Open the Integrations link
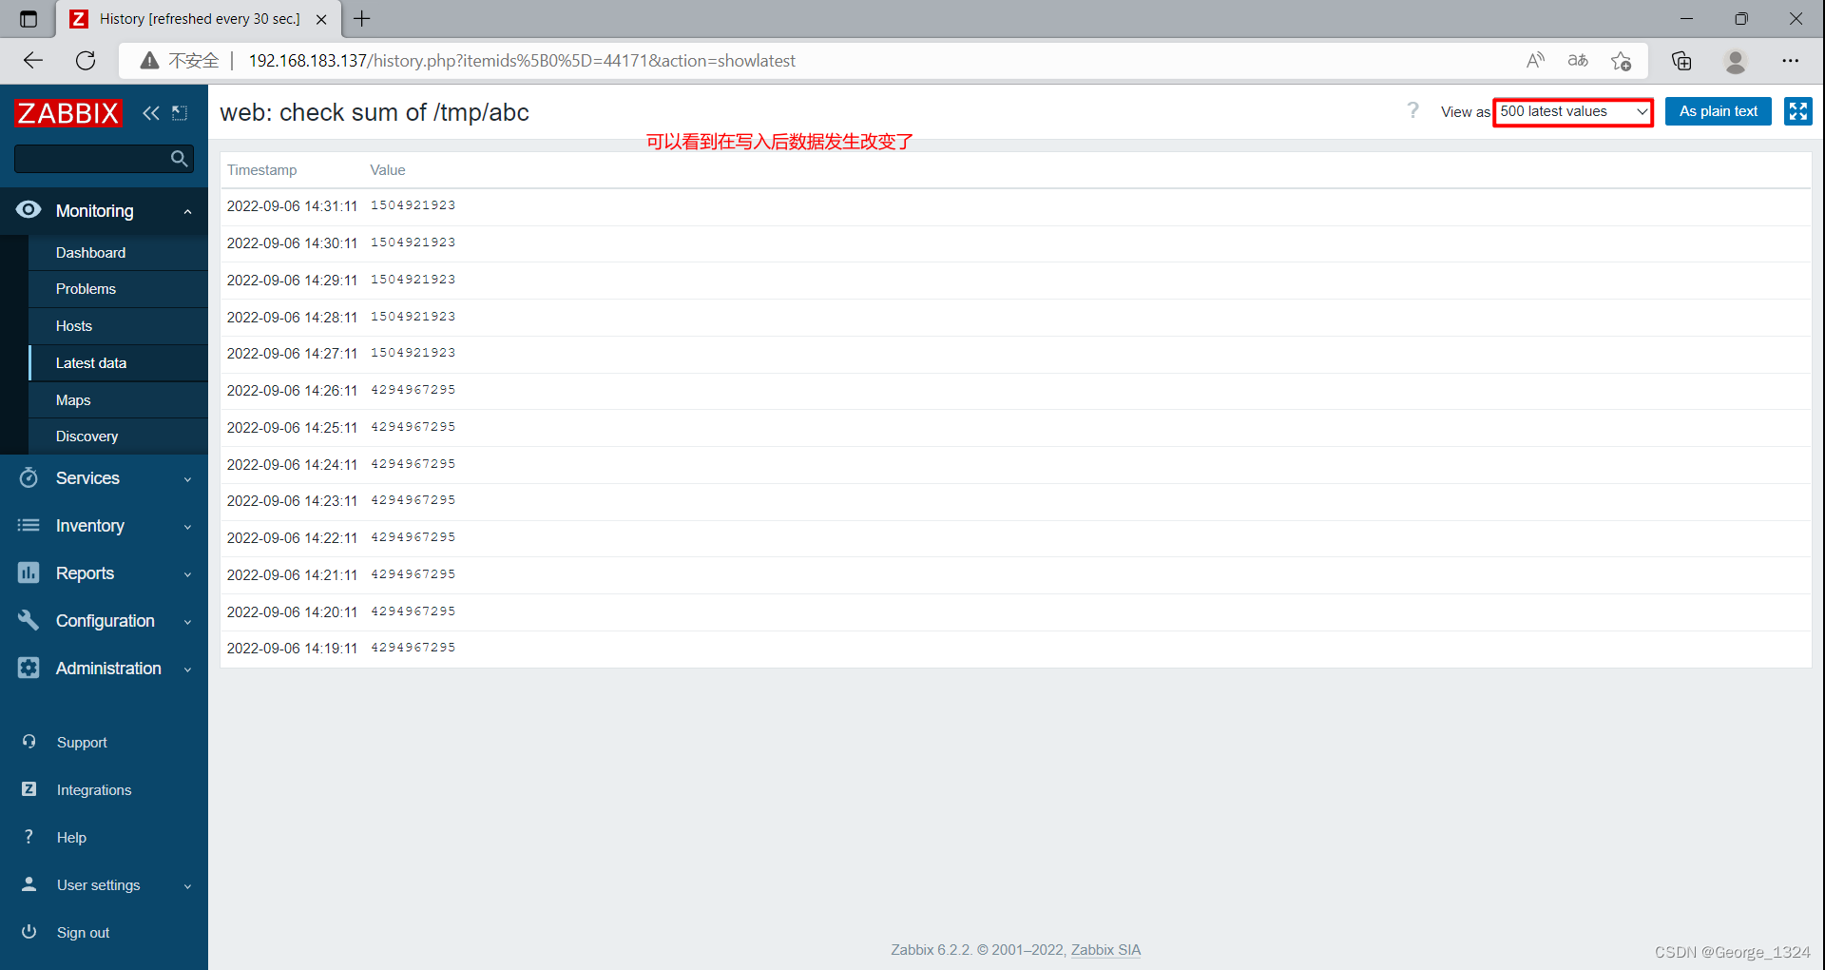This screenshot has height=970, width=1825. [94, 790]
